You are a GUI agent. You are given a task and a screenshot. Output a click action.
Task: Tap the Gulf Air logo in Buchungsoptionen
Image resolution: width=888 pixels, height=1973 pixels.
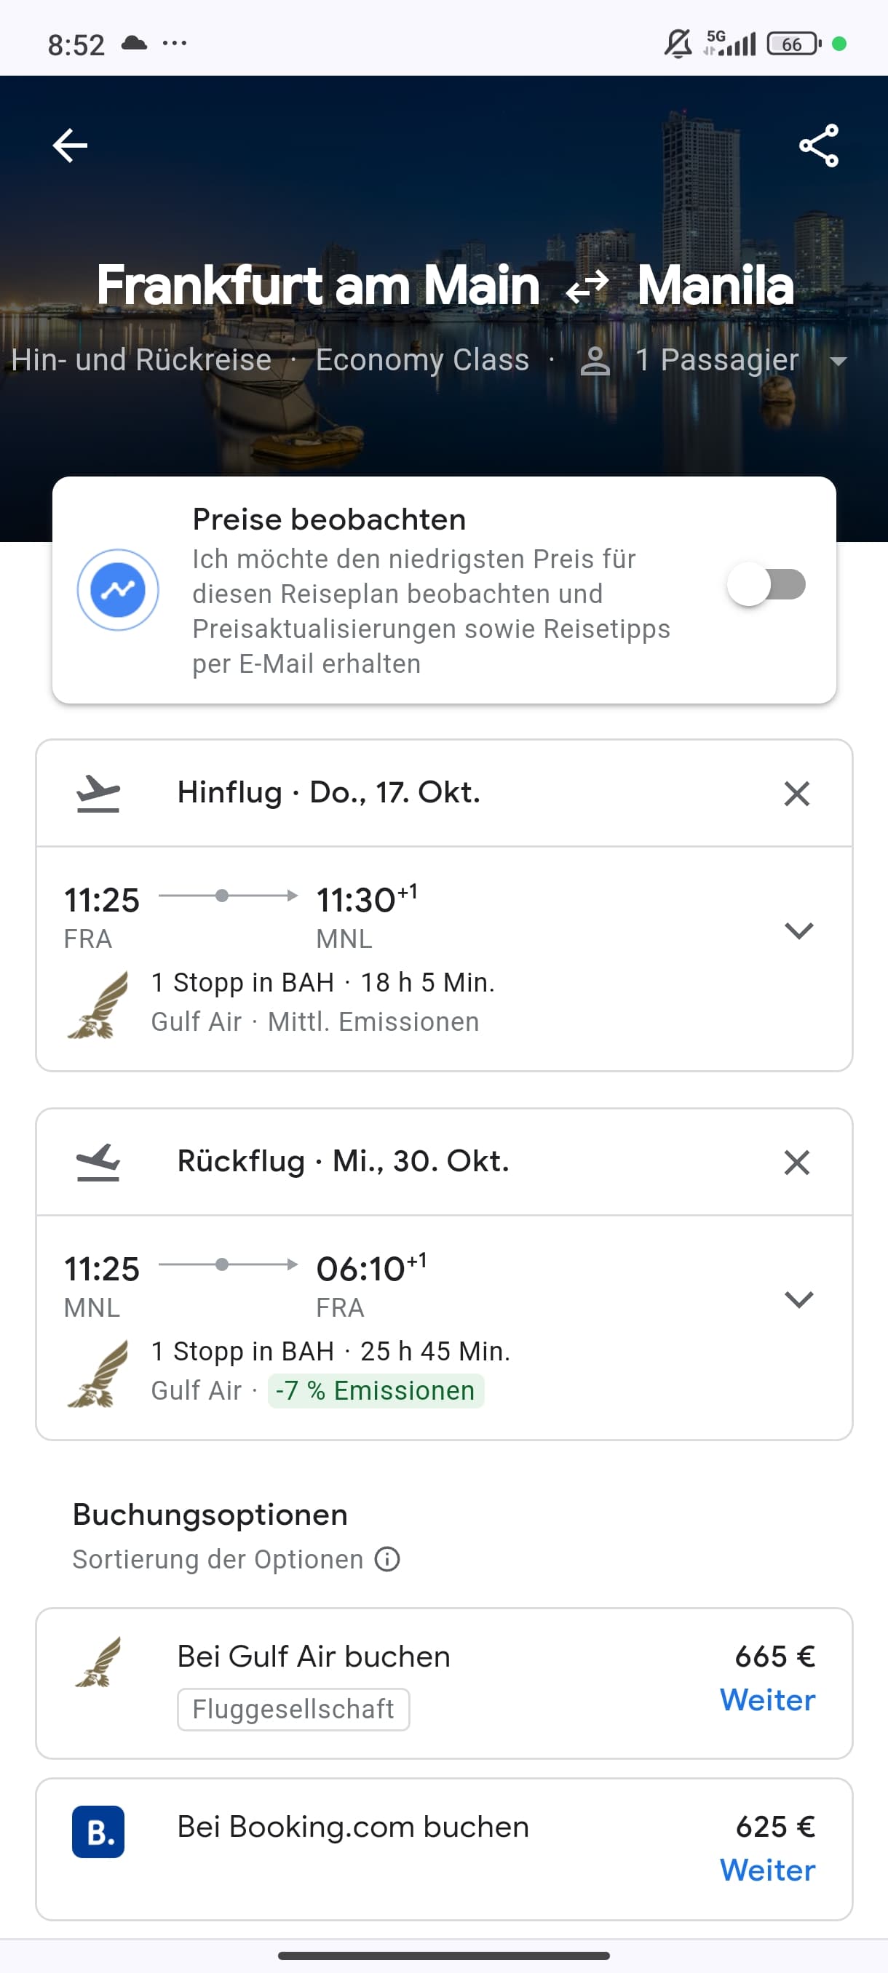coord(98,1662)
